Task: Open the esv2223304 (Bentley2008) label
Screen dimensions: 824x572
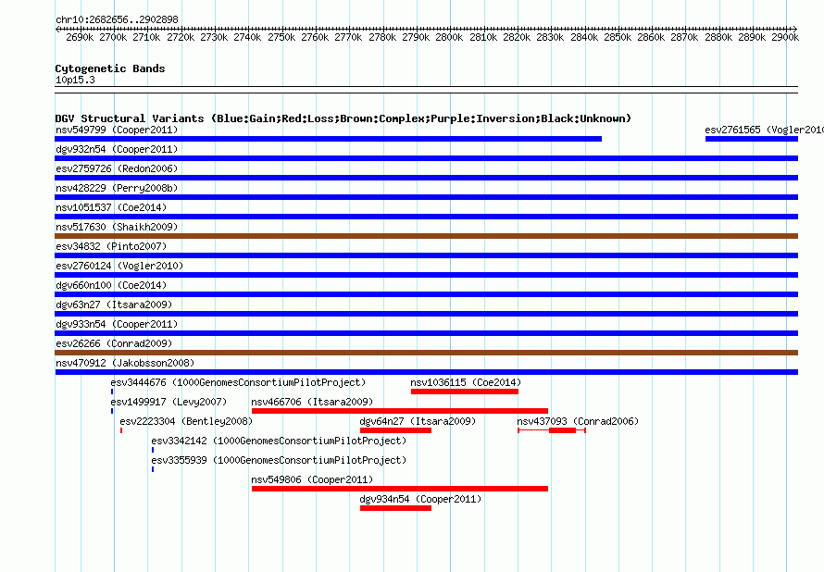Action: 186,421
